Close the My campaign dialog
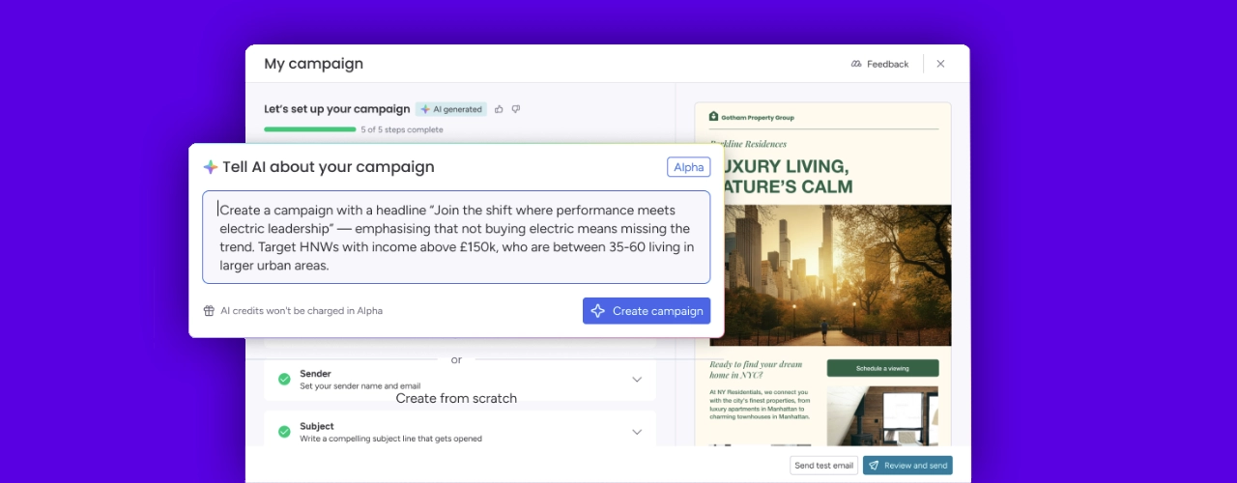Screen dimensions: 1237x483 tap(940, 64)
